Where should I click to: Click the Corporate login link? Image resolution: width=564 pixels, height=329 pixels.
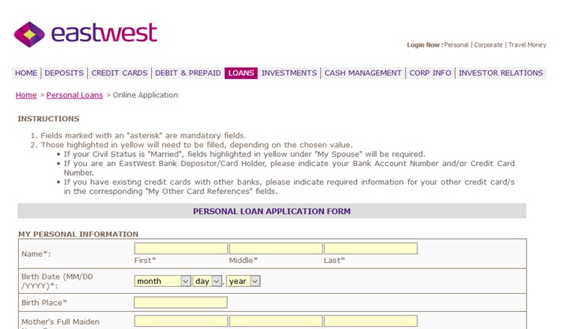click(x=488, y=45)
